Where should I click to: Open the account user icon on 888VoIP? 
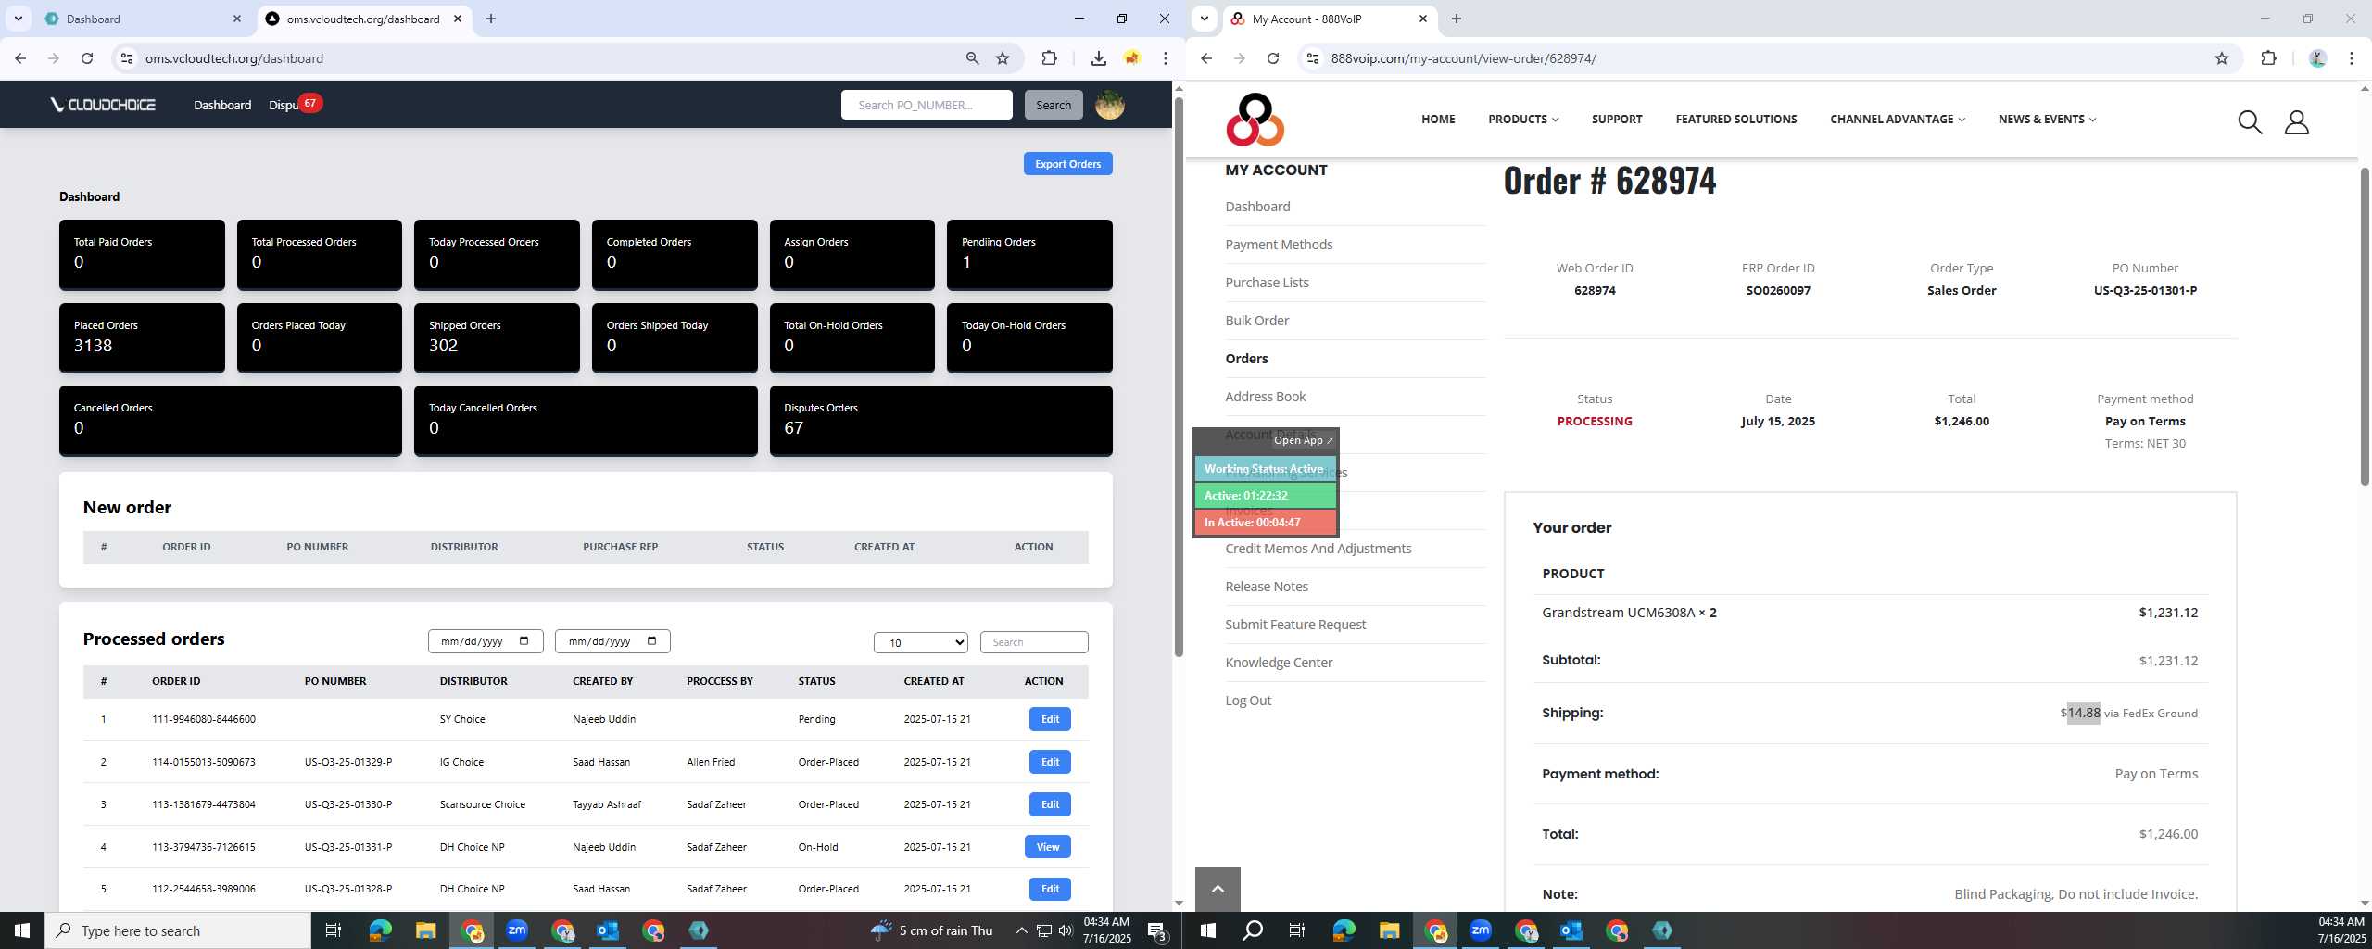pos(2296,121)
